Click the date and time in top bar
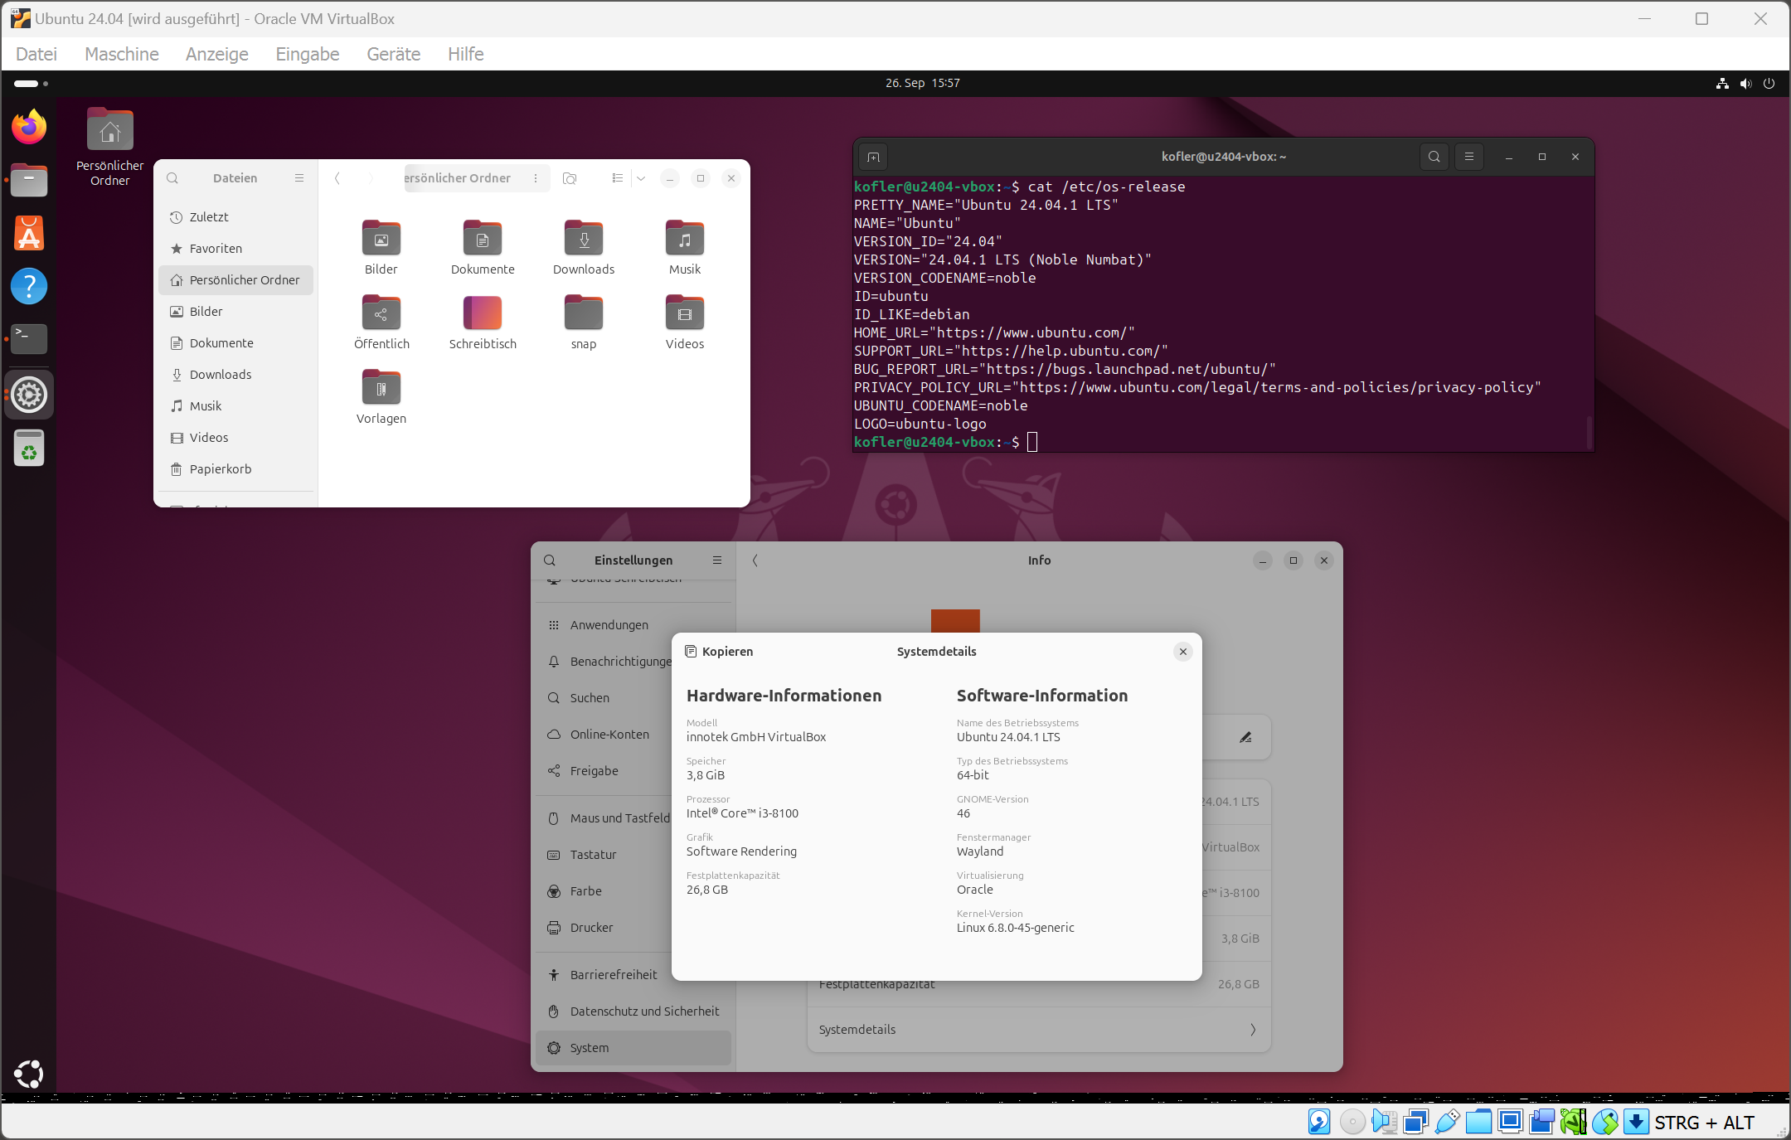Image resolution: width=1791 pixels, height=1140 pixels. [922, 83]
